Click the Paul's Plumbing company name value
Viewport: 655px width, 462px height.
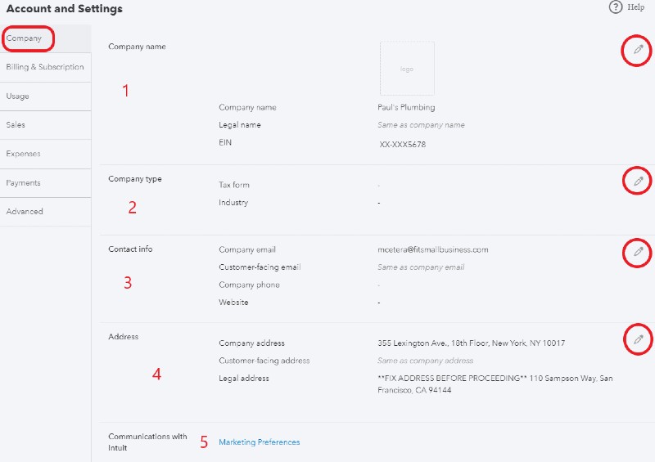pyautogui.click(x=406, y=107)
